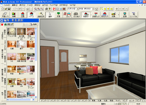This screenshot has width=146, height=105.
Task: Open the 効果 paint palette tool
Action: pos(114,15)
